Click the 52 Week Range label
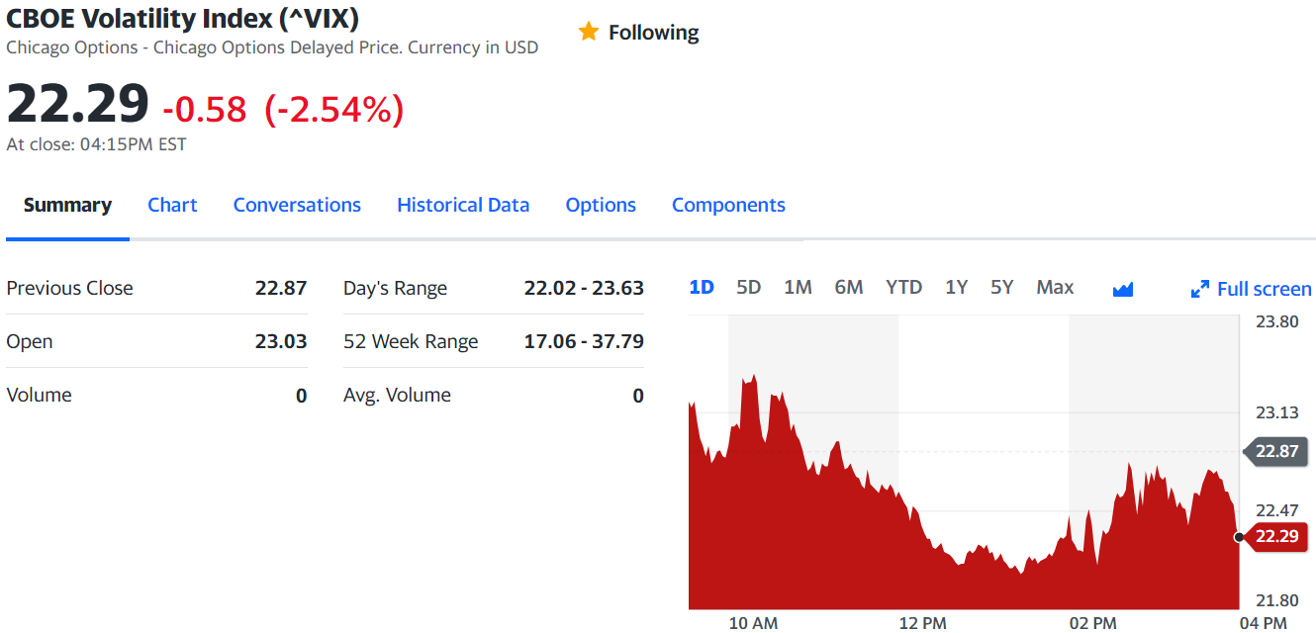The image size is (1316, 633). tap(411, 341)
